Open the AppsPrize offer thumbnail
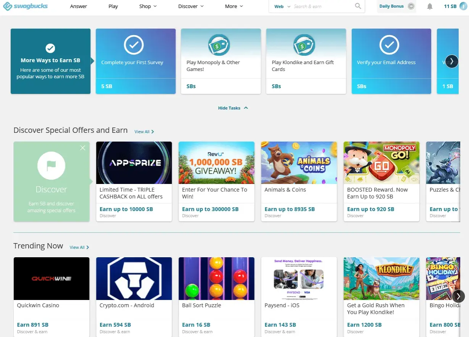This screenshot has width=469, height=337. point(134,163)
